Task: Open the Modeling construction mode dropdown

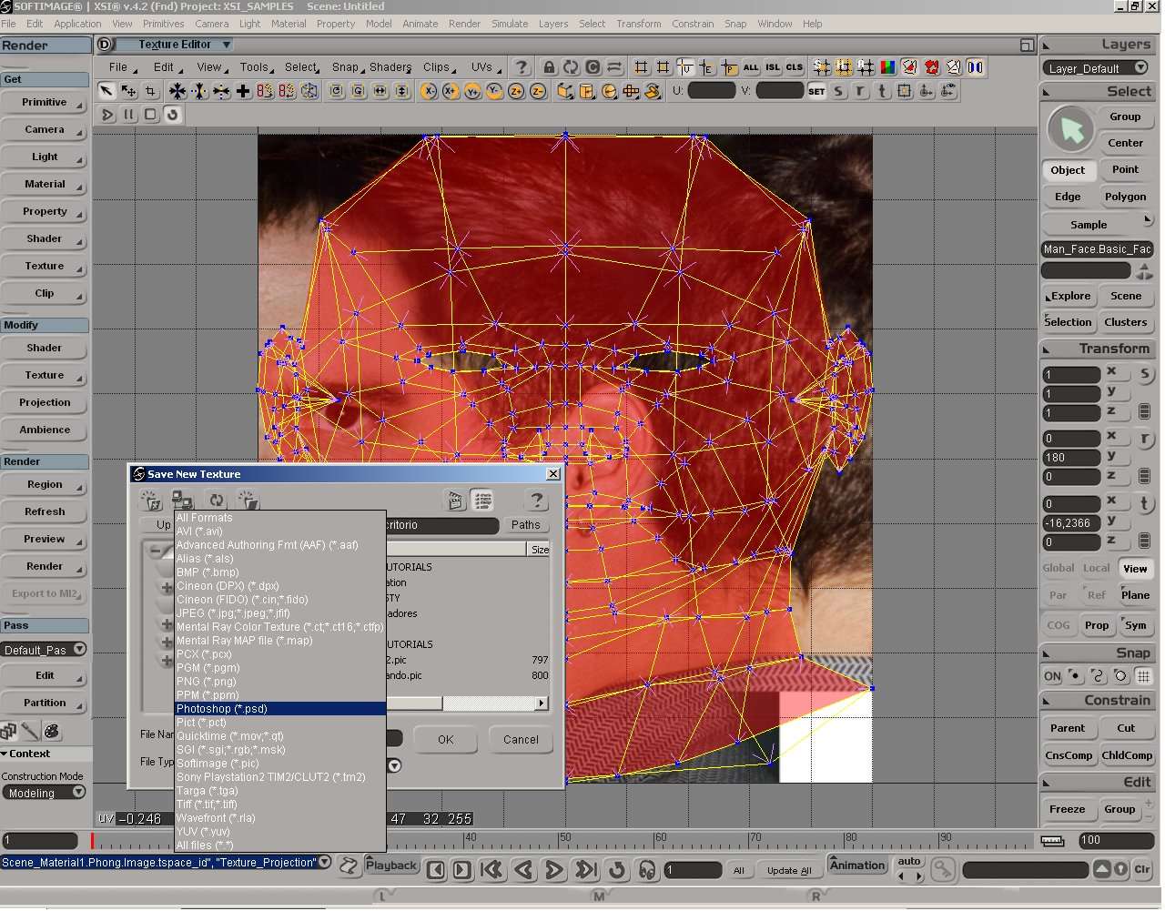Action: coord(79,793)
